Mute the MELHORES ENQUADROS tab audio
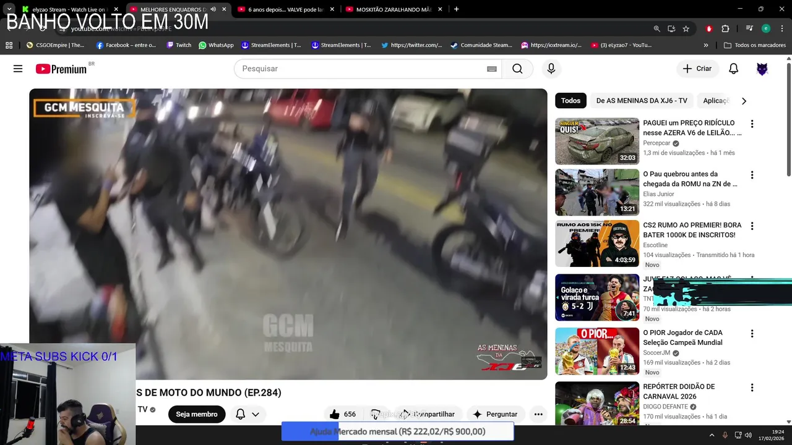Screen dimensions: 792x445 213,9
